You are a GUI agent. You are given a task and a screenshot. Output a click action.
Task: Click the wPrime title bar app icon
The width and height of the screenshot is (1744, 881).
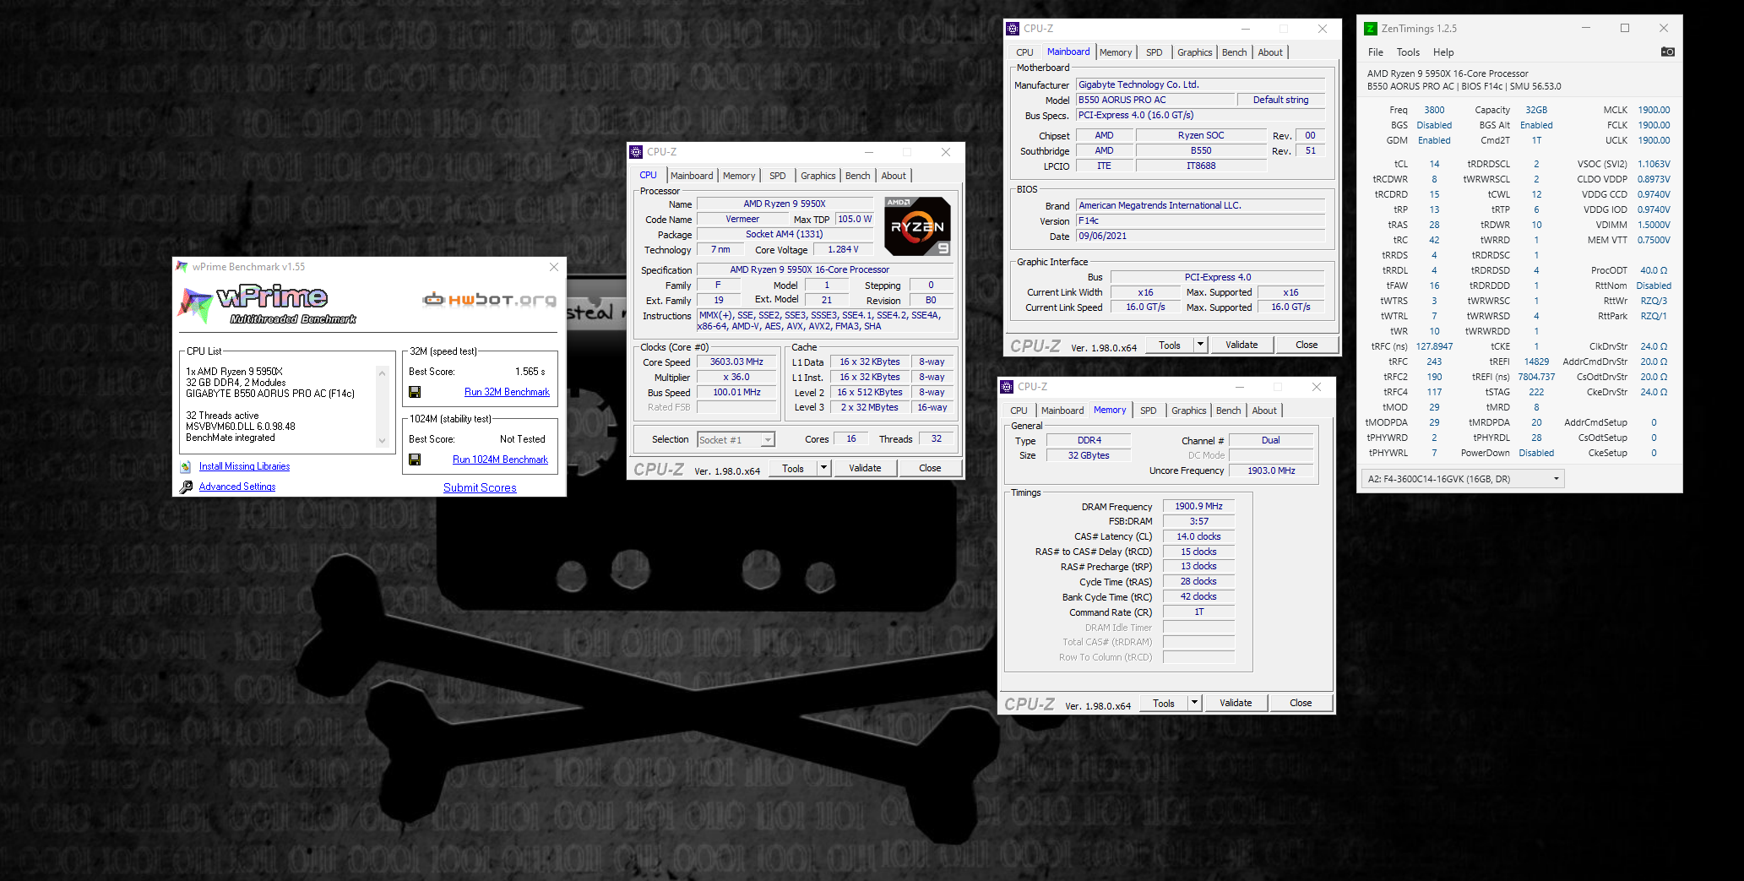tap(182, 266)
